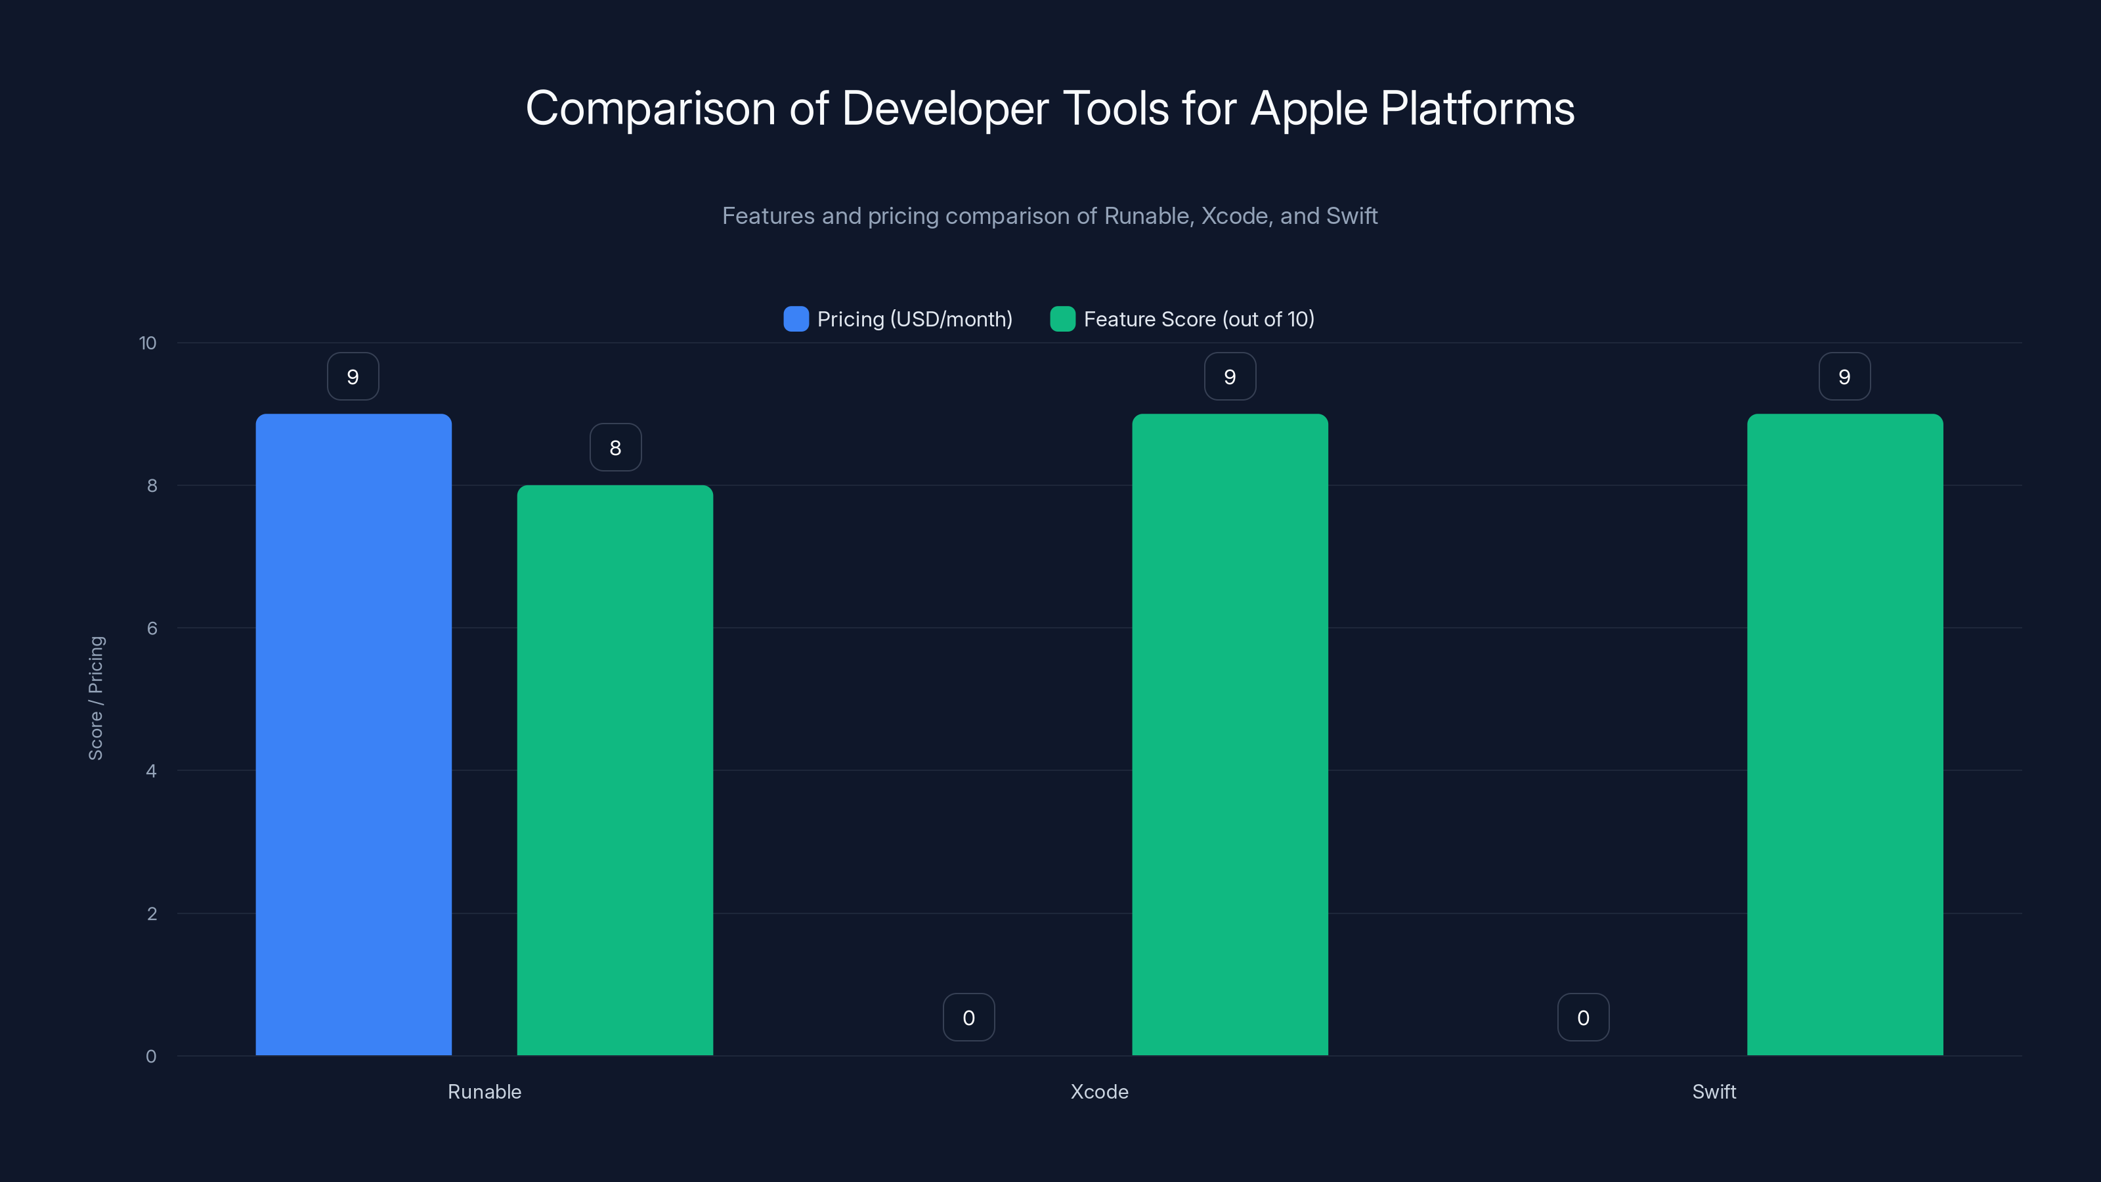This screenshot has height=1182, width=2101.
Task: Click the 9 label above Runable pricing bar
Action: pos(353,376)
